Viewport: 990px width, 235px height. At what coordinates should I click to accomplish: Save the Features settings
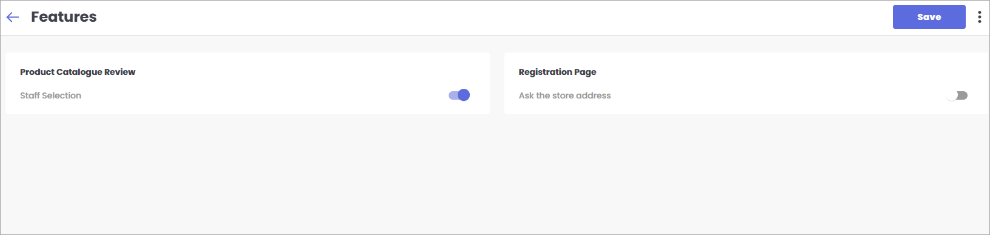click(929, 17)
